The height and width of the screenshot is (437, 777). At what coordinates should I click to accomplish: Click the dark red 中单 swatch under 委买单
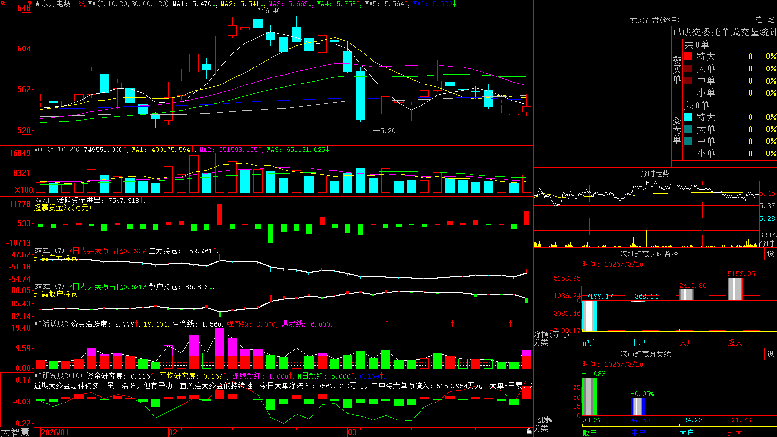point(688,81)
